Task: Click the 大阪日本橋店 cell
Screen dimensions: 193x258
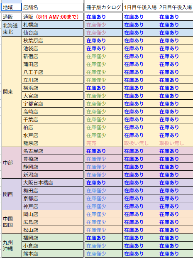Action: pos(52,183)
